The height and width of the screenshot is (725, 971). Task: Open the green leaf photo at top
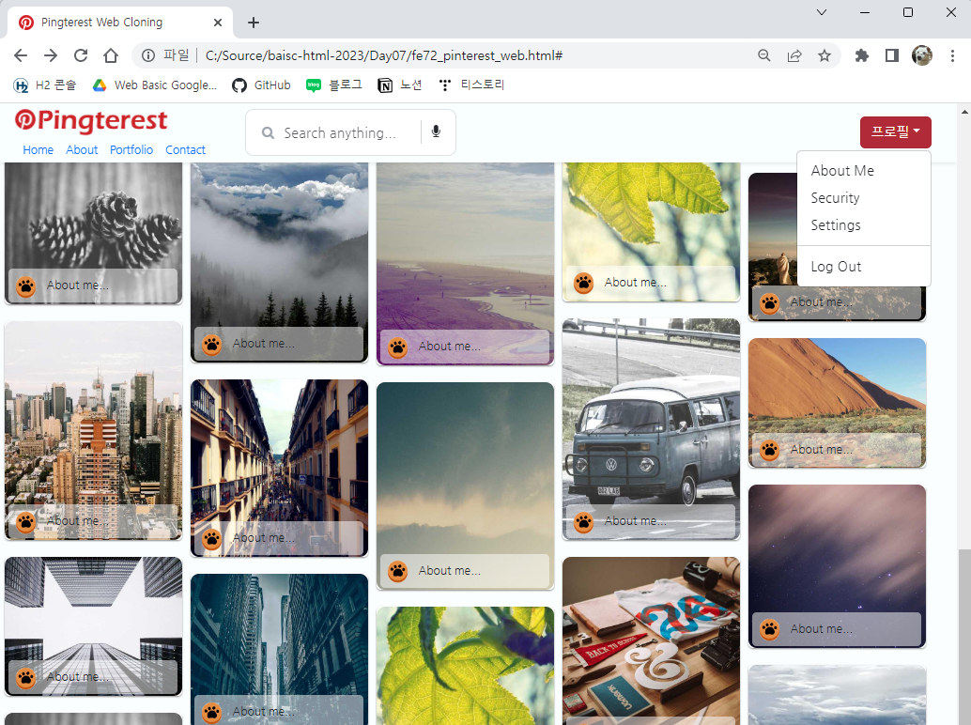(651, 232)
